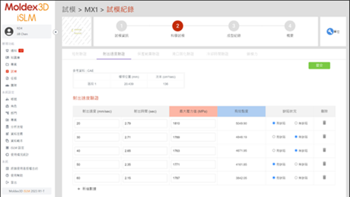Image resolution: width=350 pixels, height=197 pixels.
Task: Select 有缺陷 radio in the speed 30 row
Action: click(273, 137)
